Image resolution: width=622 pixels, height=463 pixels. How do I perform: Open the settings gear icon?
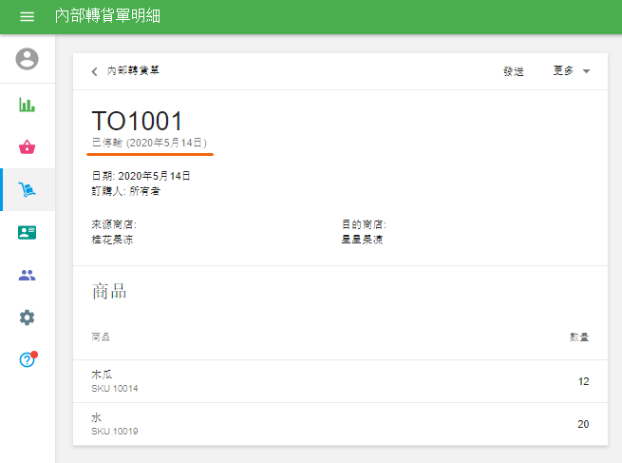coord(28,318)
